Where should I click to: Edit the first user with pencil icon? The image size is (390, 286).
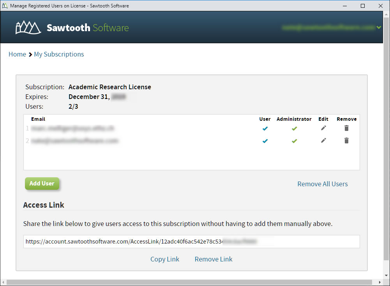point(323,128)
